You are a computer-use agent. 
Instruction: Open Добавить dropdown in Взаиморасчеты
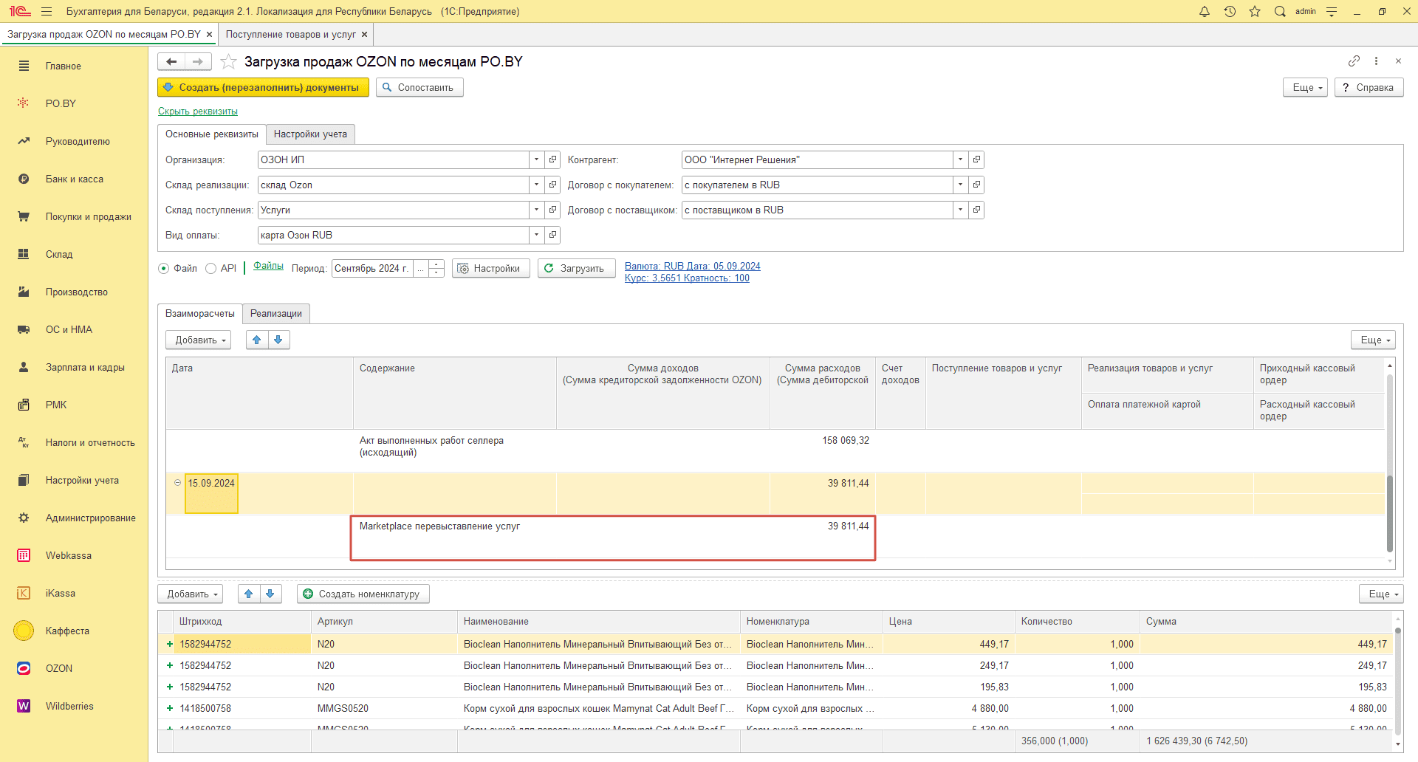click(198, 340)
